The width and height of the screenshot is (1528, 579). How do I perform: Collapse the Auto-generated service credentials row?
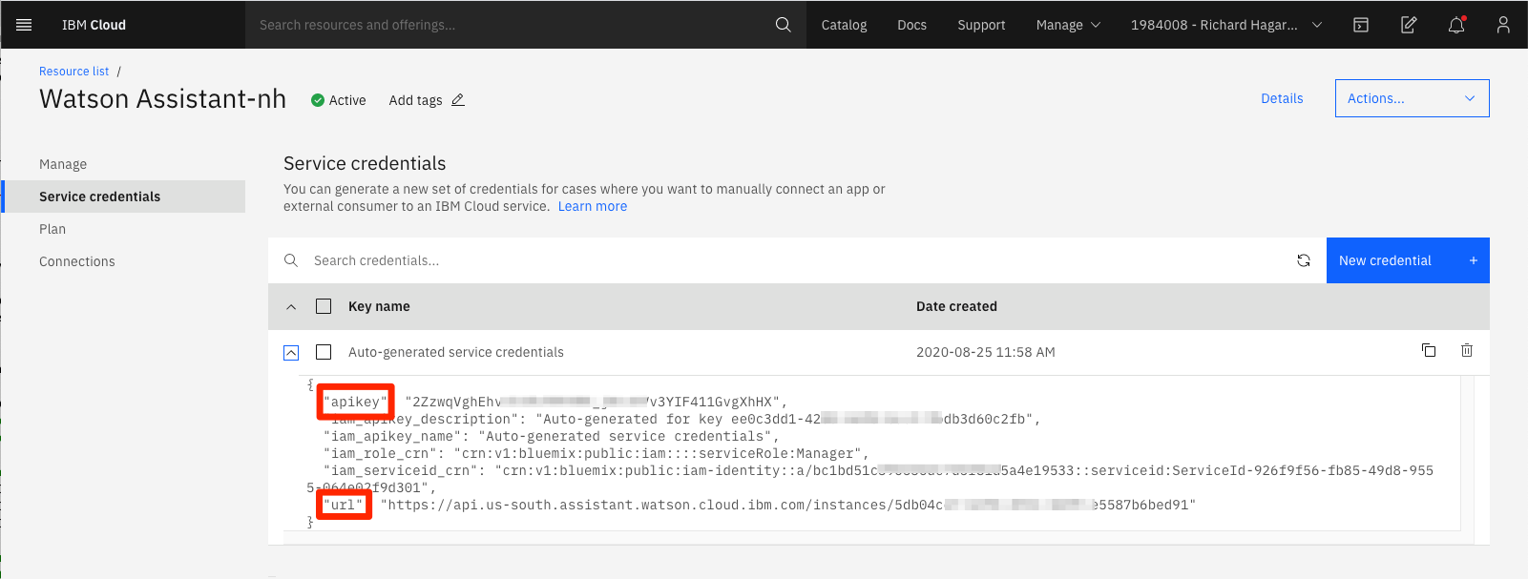coord(291,353)
